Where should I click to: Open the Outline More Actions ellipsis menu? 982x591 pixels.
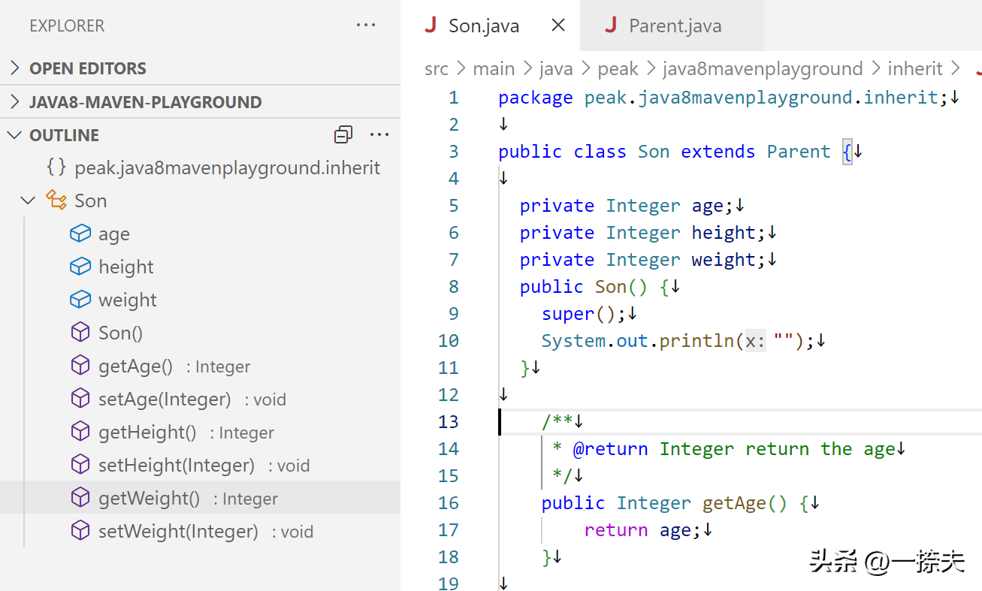coord(379,134)
